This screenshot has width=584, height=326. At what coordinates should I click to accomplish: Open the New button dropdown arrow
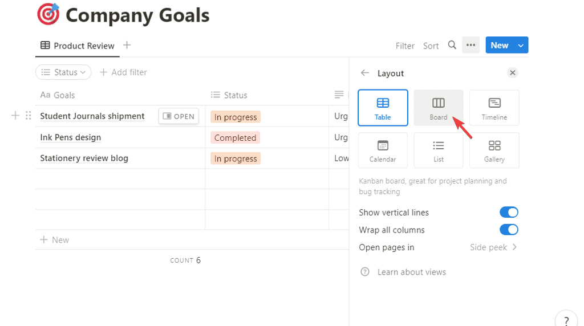(x=521, y=45)
